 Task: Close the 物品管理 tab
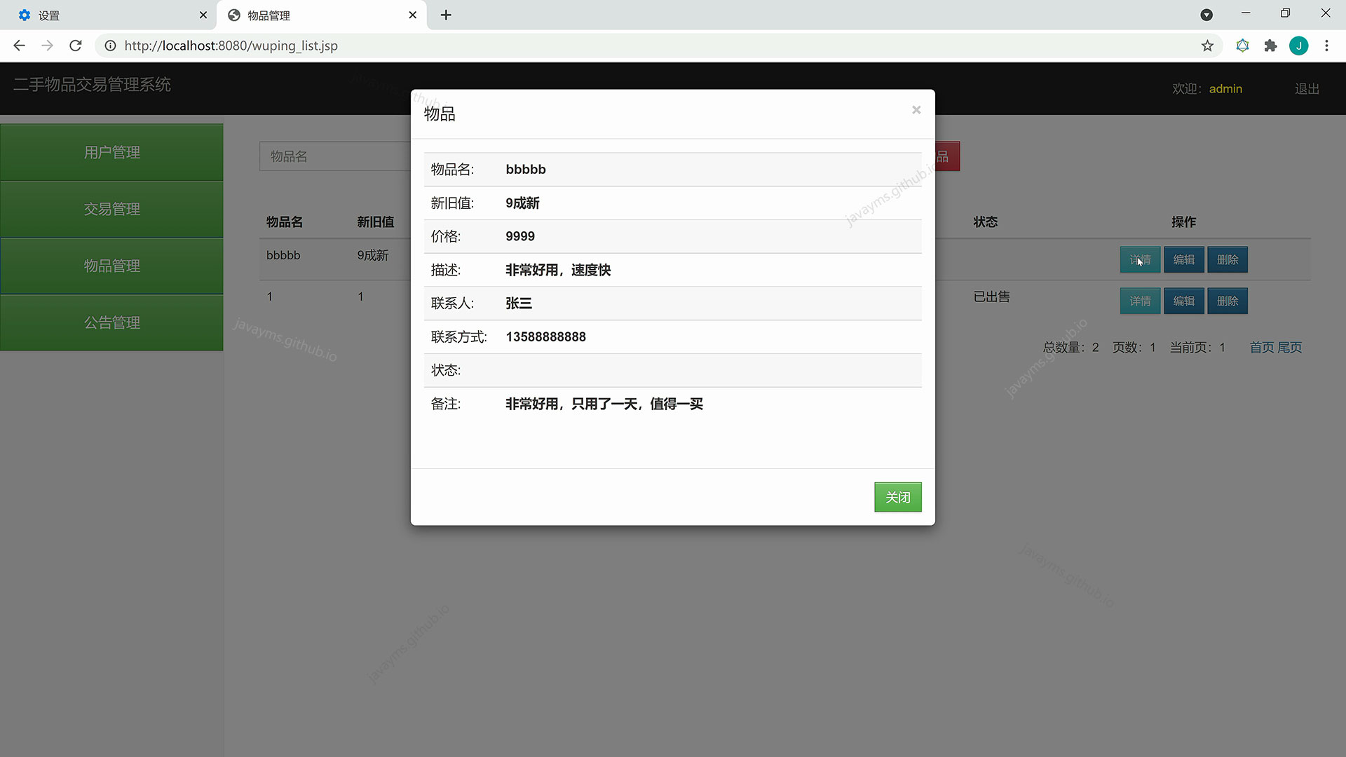(412, 15)
